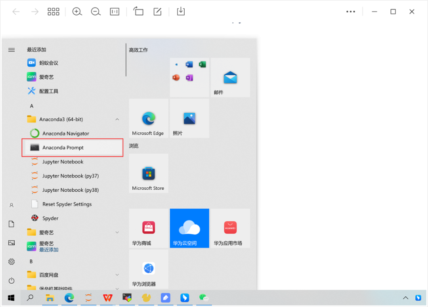
Task: Open the 华为云空间 tile
Action: pos(189,228)
